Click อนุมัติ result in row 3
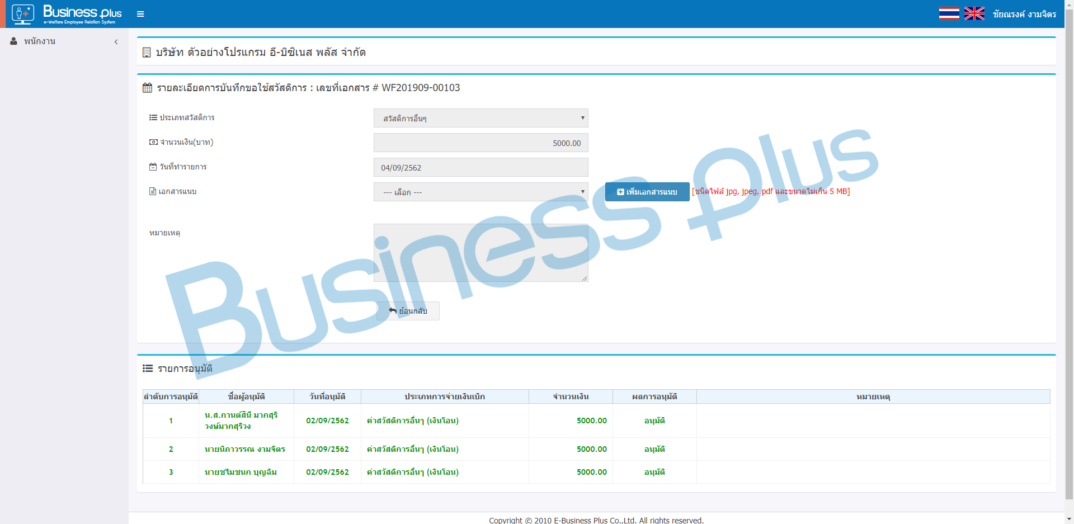This screenshot has height=524, width=1074. tap(654, 472)
